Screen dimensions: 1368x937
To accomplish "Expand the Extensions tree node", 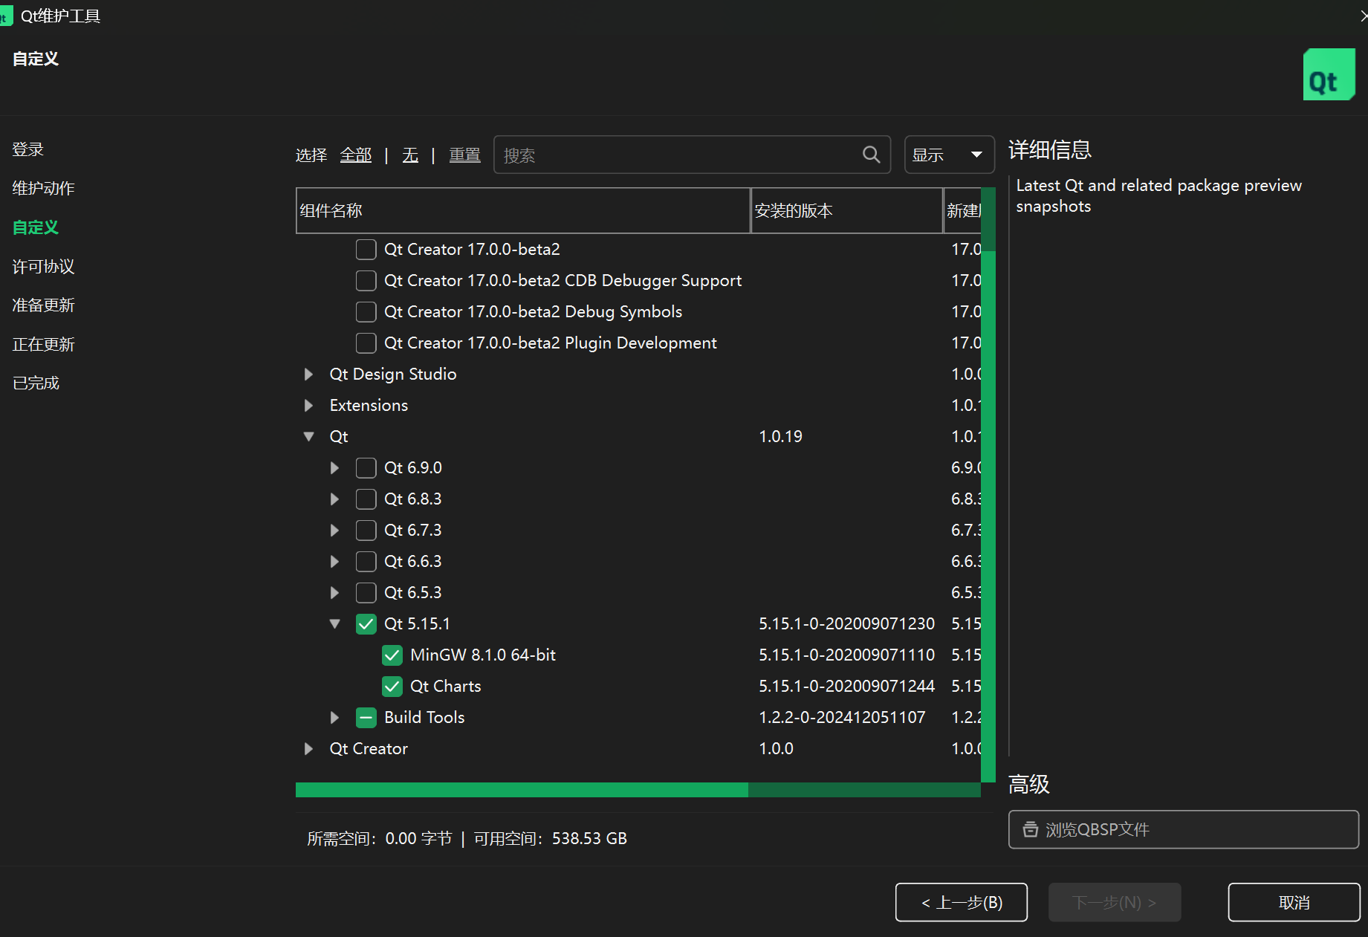I will [308, 406].
